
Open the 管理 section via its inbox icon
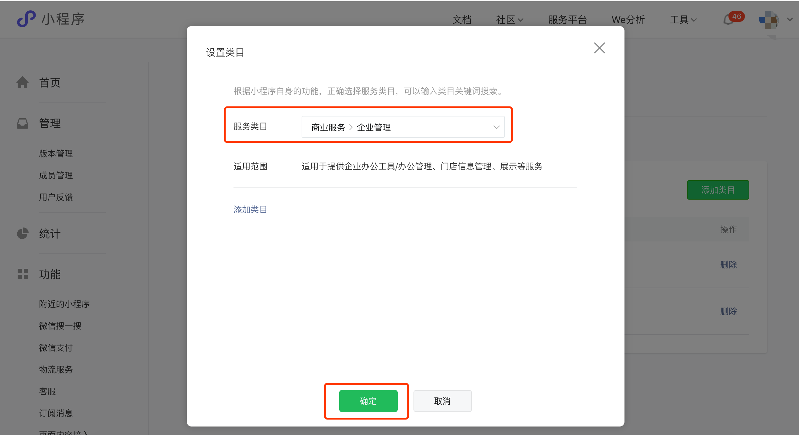tap(22, 123)
